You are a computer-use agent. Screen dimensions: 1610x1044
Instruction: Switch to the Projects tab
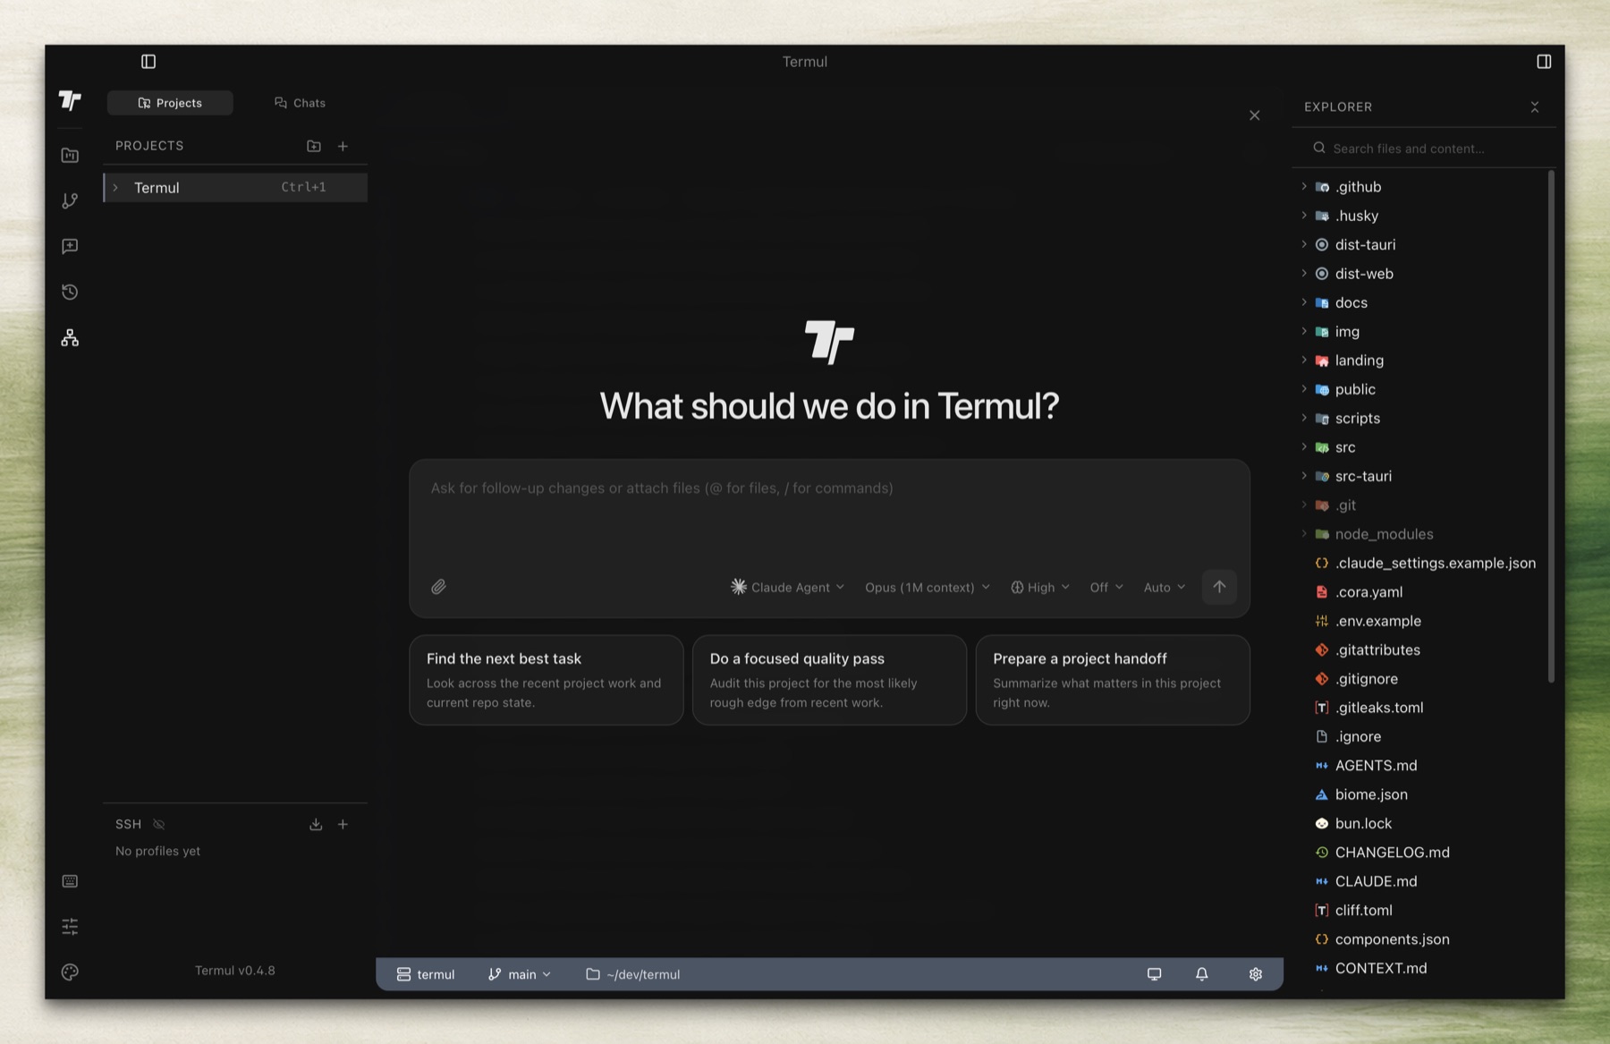tap(170, 103)
